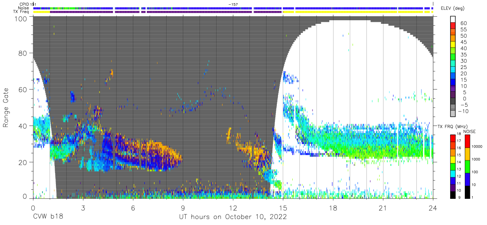This screenshot has height=225, width=487.
Task: Click the '60' tick on Range Gate axis
Action: (x=23, y=89)
